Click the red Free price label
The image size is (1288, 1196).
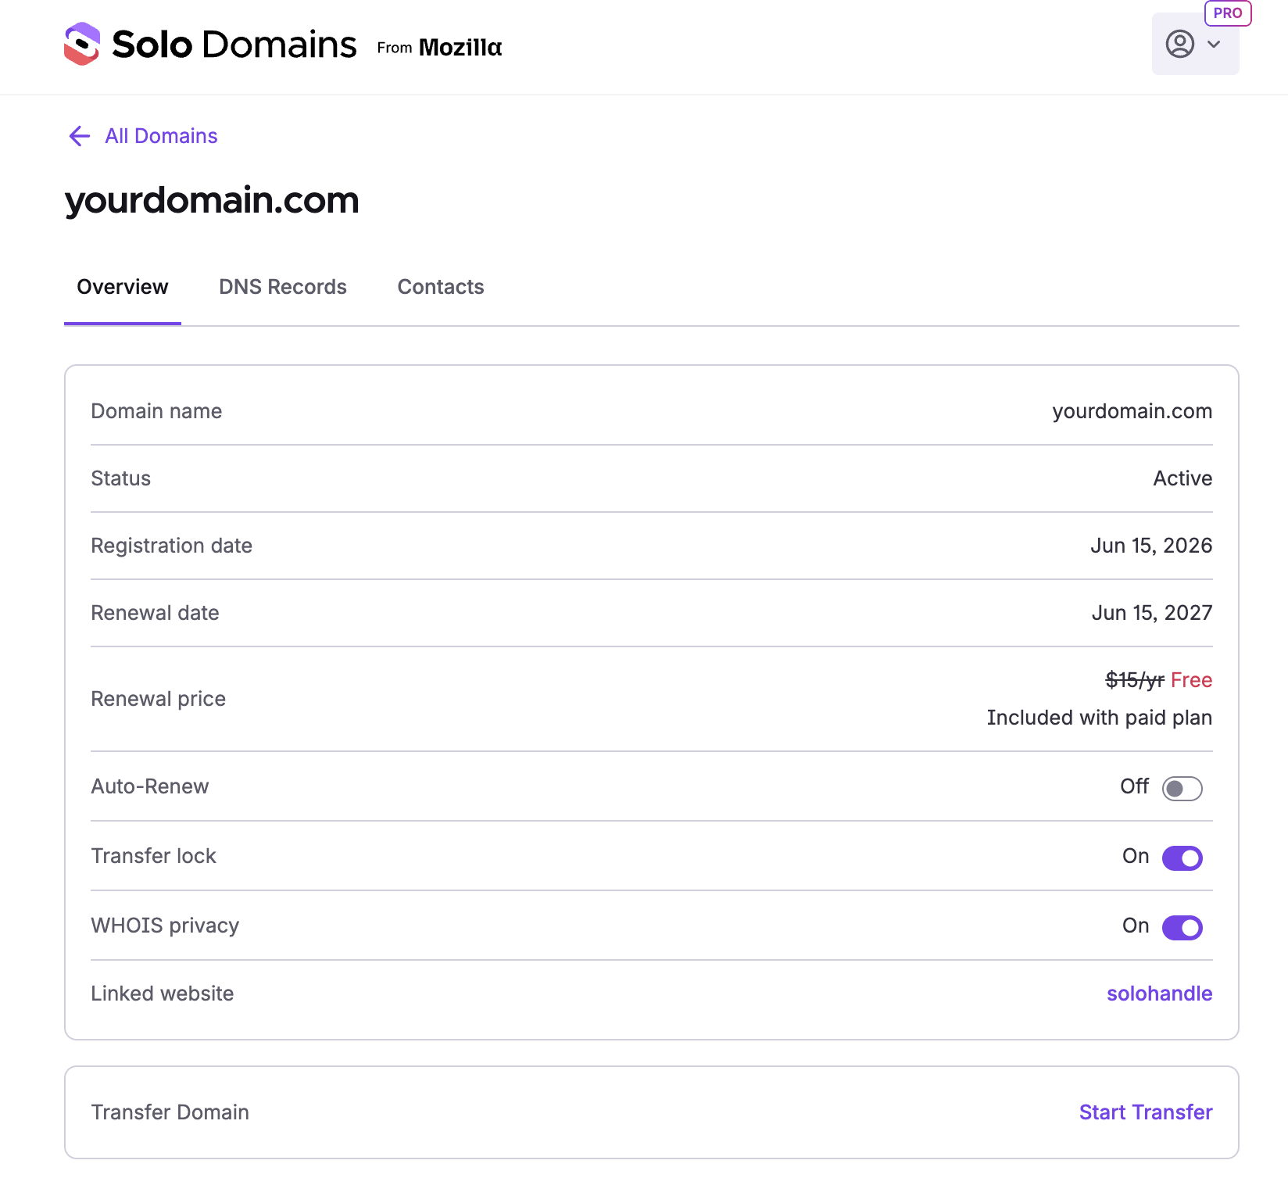[x=1191, y=680]
